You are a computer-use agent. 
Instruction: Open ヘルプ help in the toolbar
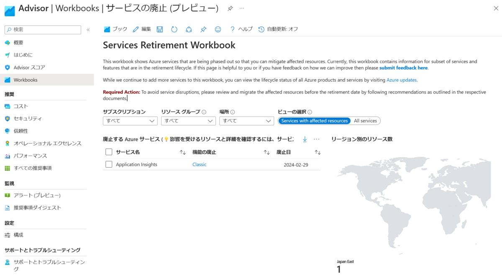[x=241, y=29]
